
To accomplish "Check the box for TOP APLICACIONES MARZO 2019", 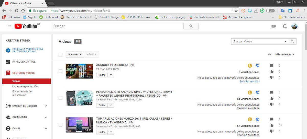I will point(60,125).
